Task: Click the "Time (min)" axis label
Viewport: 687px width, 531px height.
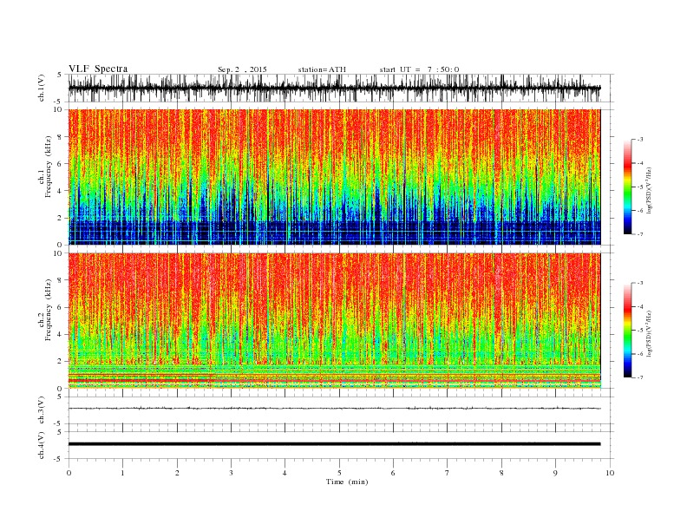Action: [347, 482]
